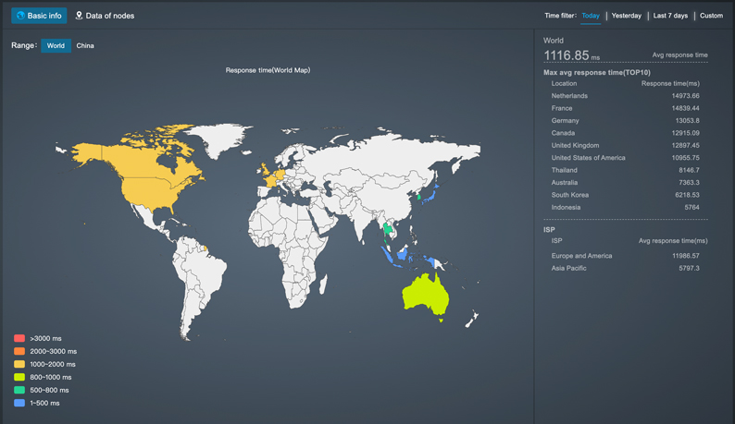Filter time by Last 7 days

pos(670,16)
